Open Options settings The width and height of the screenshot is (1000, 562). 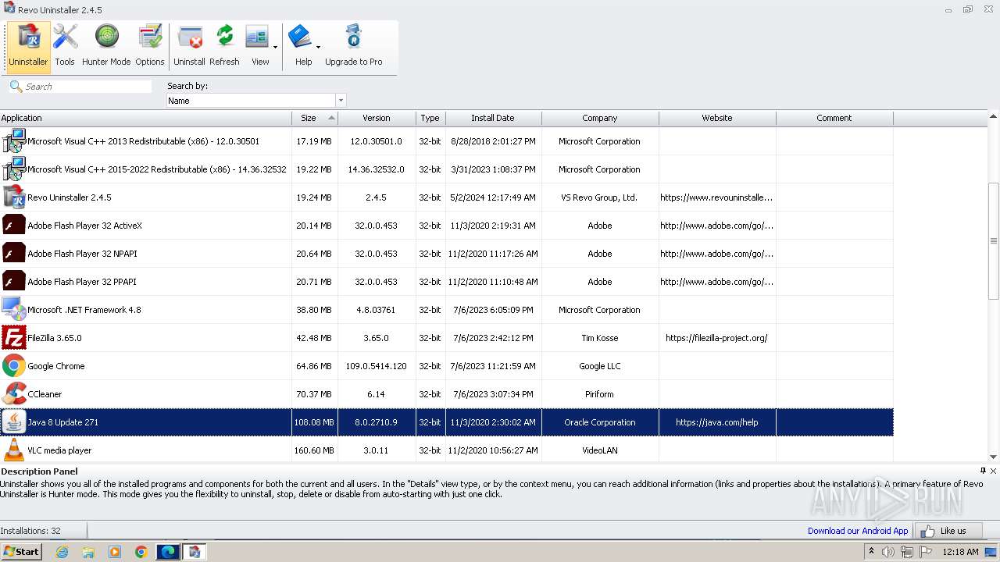coord(149,47)
